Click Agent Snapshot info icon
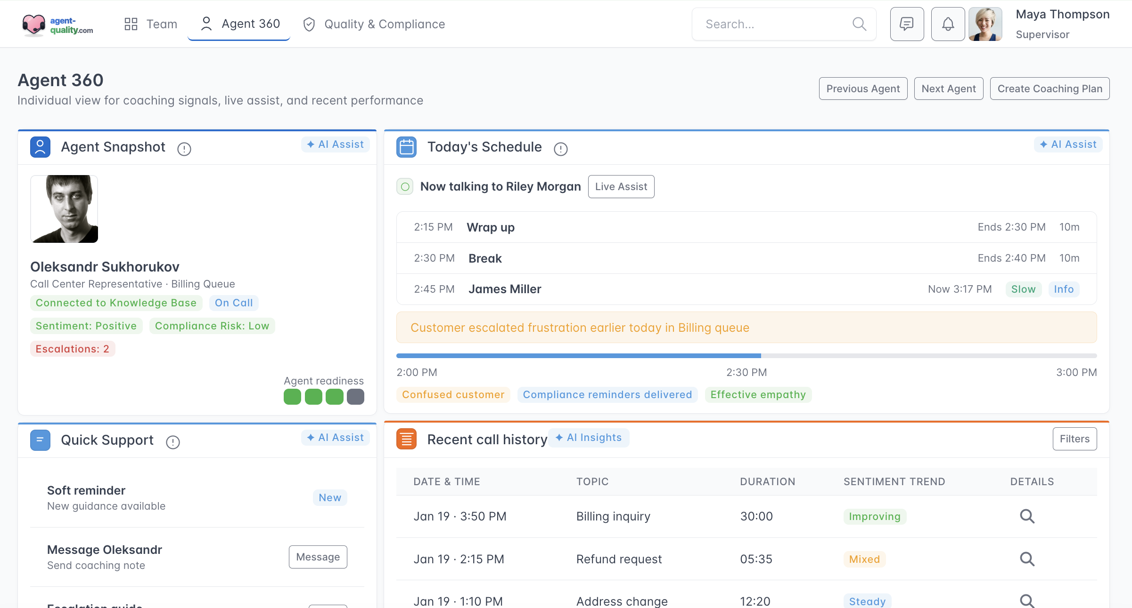Screen dimensions: 1132x608 click(x=184, y=149)
